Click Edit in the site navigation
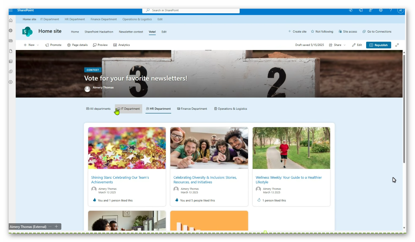The width and height of the screenshot is (415, 242). coord(164,32)
